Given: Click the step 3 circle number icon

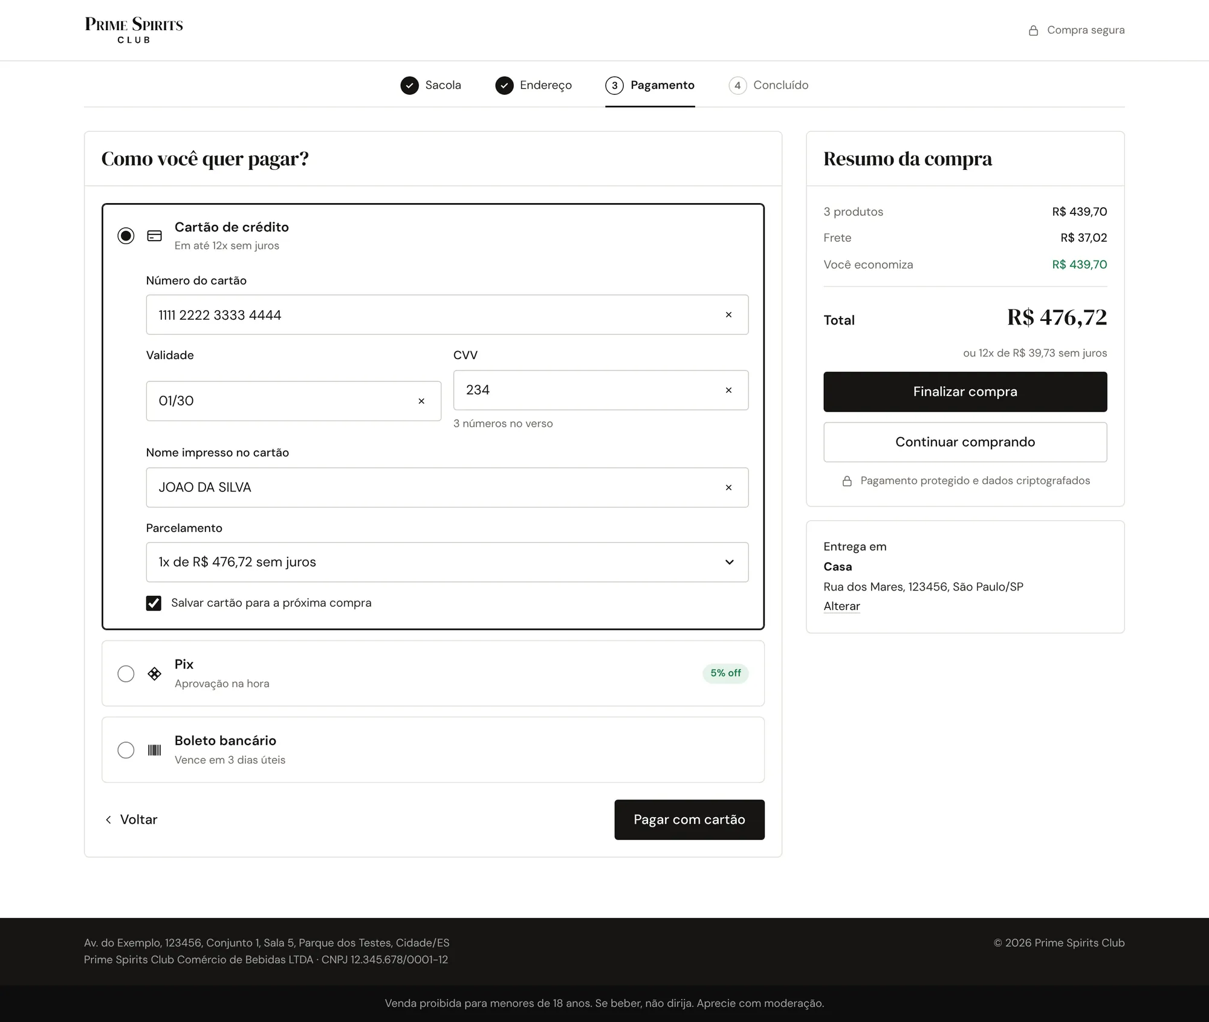Looking at the screenshot, I should pos(614,85).
